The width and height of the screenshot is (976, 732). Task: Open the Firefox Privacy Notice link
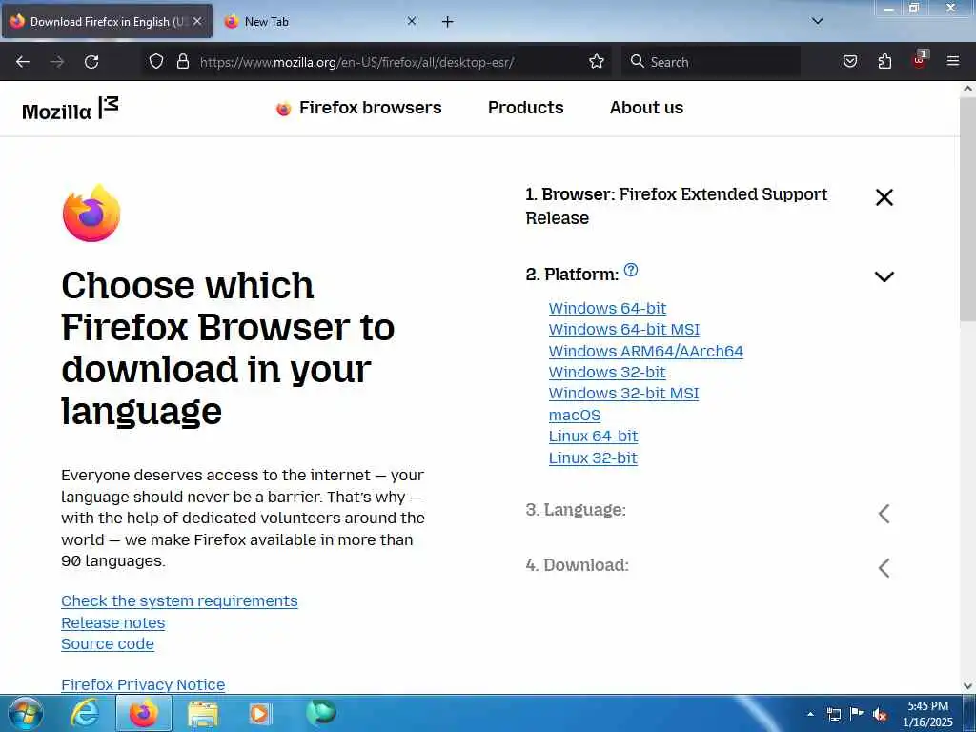pos(143,684)
